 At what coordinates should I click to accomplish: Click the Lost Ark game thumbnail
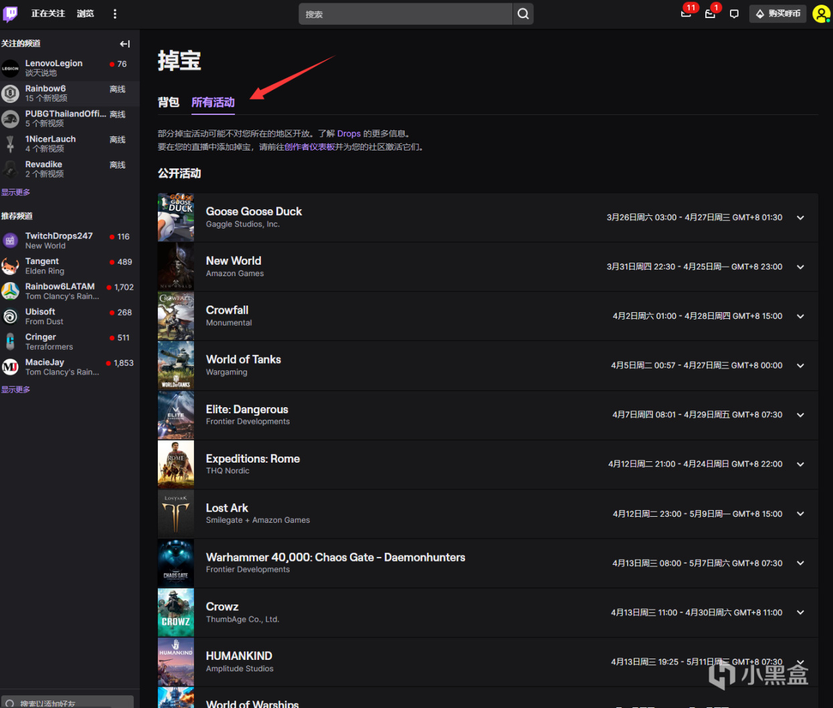click(176, 514)
